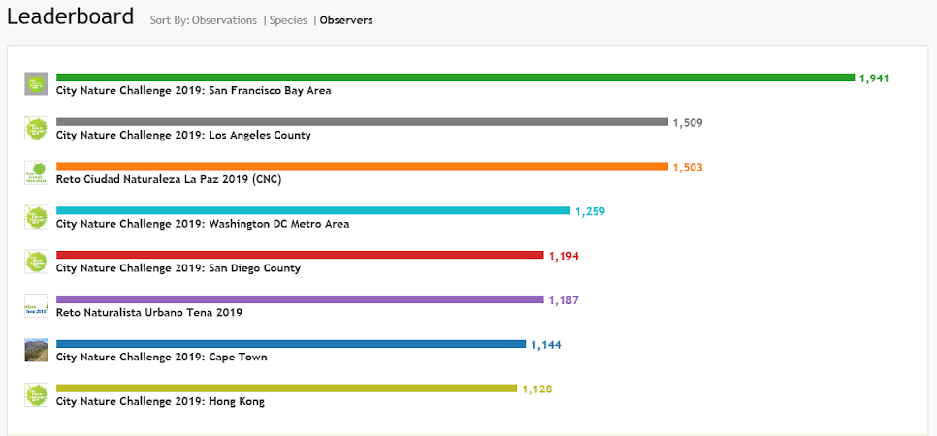This screenshot has height=436, width=937.
Task: Click the 1,259 count for Washington DC
Action: 590,211
